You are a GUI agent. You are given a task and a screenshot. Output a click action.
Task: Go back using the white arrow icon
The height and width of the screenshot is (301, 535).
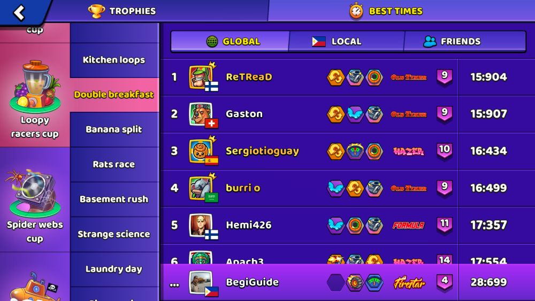19,13
